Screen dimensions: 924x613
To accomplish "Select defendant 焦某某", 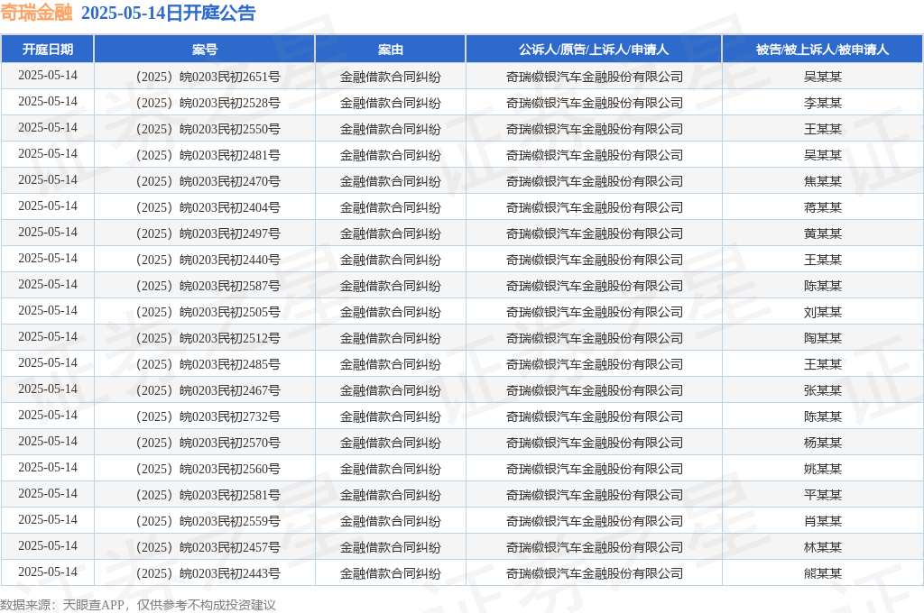I will click(823, 181).
